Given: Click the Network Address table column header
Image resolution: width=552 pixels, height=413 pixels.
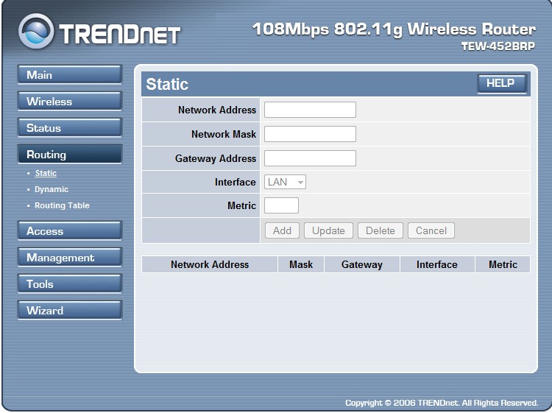Looking at the screenshot, I should [210, 264].
